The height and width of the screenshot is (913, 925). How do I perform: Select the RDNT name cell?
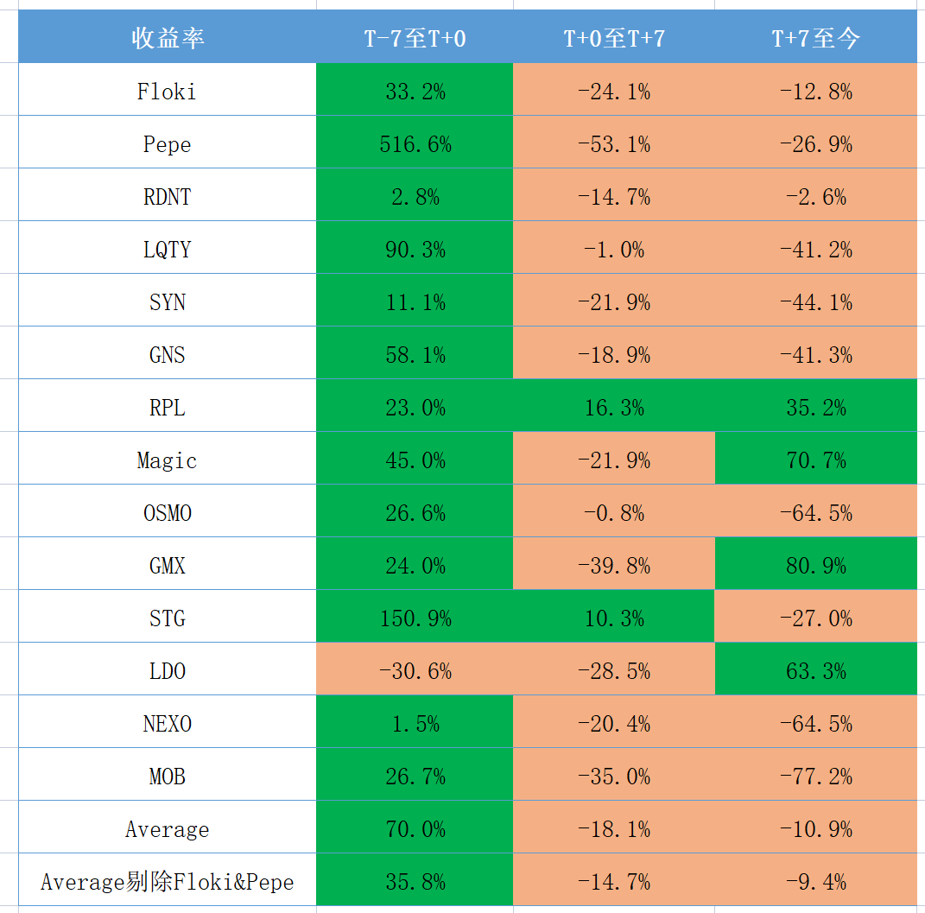[x=168, y=197]
